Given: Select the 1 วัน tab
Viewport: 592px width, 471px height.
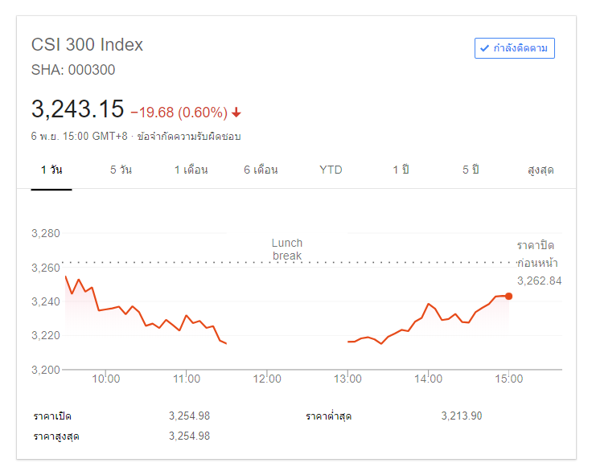Looking at the screenshot, I should pos(51,170).
